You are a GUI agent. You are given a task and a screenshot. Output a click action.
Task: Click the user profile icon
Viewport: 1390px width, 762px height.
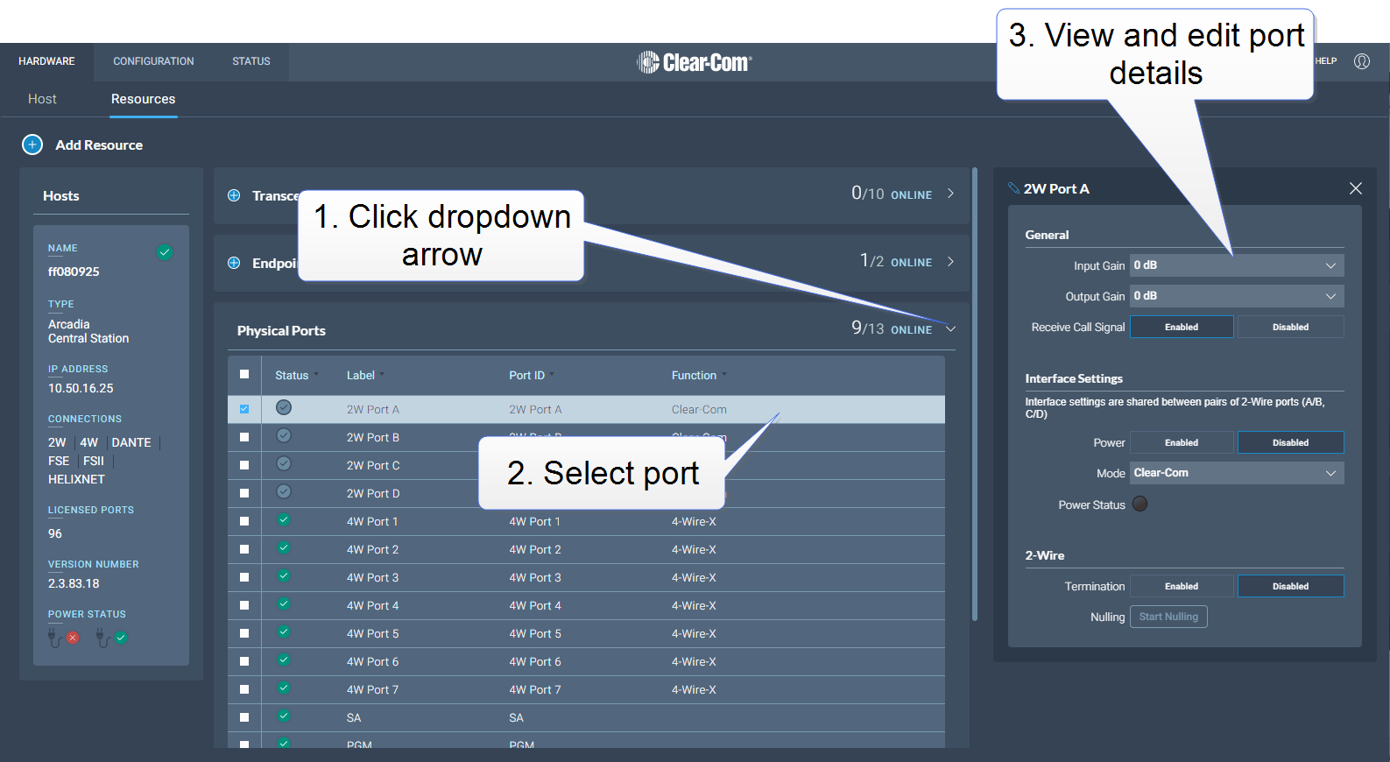[x=1361, y=61]
